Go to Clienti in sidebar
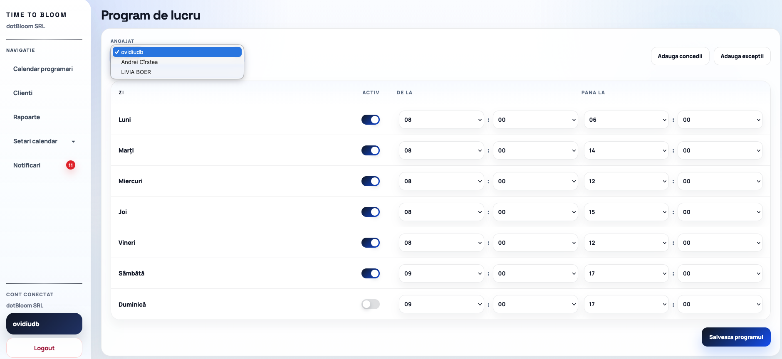 pos(23,93)
